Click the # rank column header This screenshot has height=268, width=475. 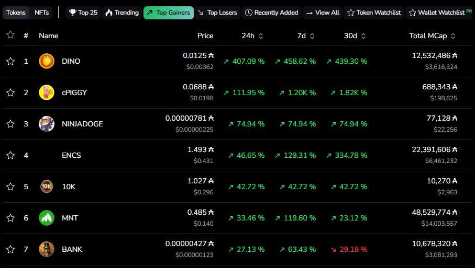pyautogui.click(x=26, y=36)
